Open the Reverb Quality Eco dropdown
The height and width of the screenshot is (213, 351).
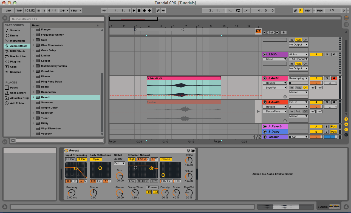pos(119,163)
